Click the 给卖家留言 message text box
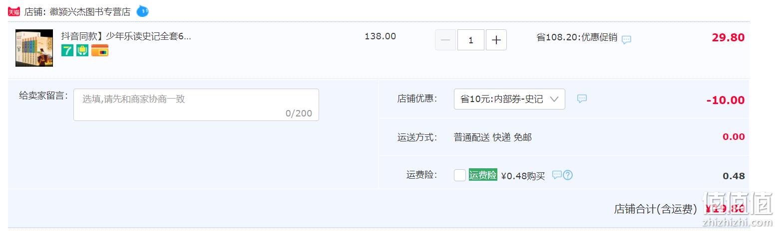Screen dimensions: 777x231 click(x=196, y=105)
